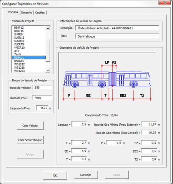Click the vehicle list scrollbar thumb

pyautogui.click(x=48, y=51)
